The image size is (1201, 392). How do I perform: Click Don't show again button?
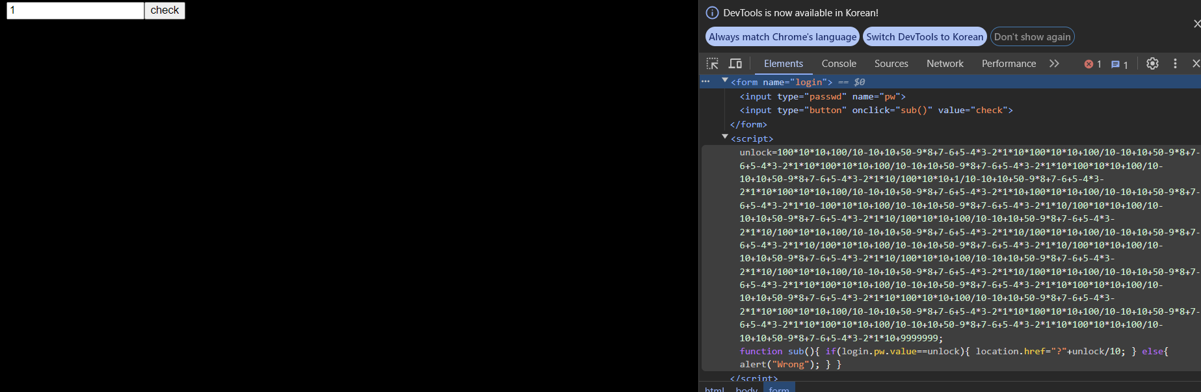point(1033,37)
